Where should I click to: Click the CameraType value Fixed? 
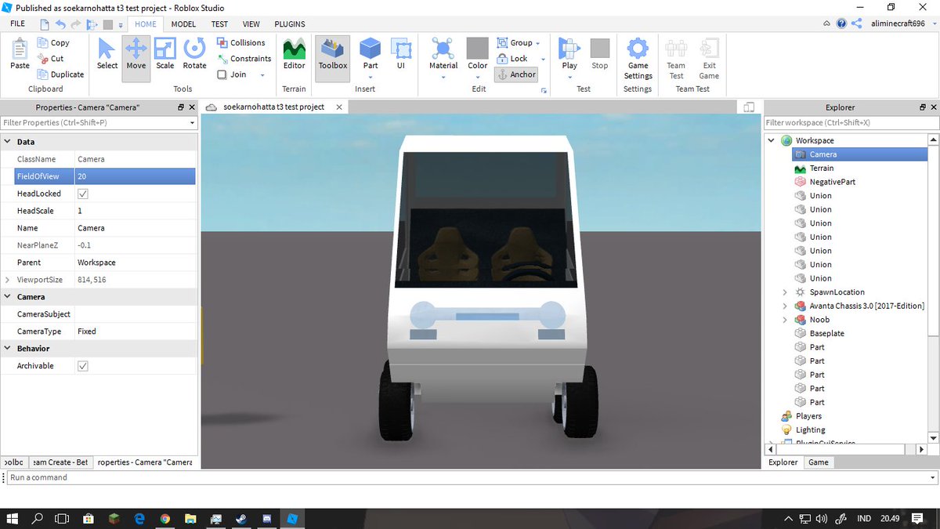[x=135, y=332]
